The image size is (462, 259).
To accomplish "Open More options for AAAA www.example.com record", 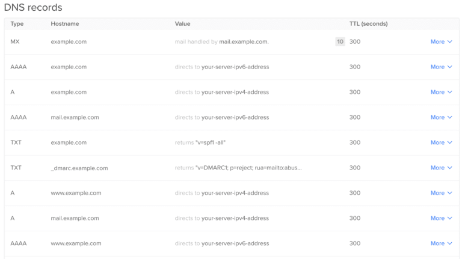I will [x=441, y=244].
